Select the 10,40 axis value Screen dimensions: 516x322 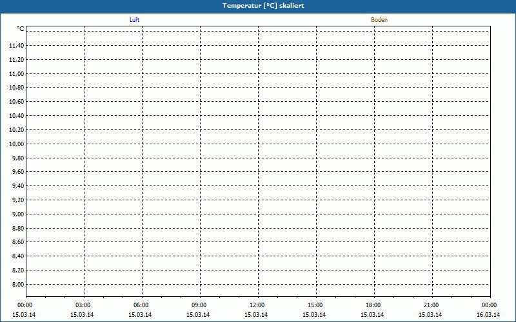pyautogui.click(x=17, y=116)
